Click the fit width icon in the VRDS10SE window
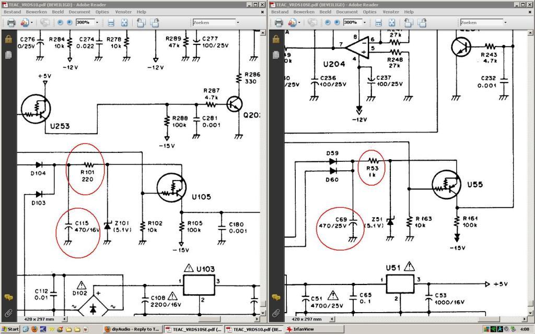The width and height of the screenshot is (535, 334). point(378,22)
